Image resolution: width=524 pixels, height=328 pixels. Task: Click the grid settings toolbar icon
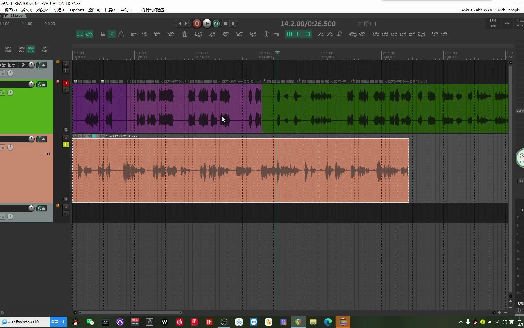(289, 34)
